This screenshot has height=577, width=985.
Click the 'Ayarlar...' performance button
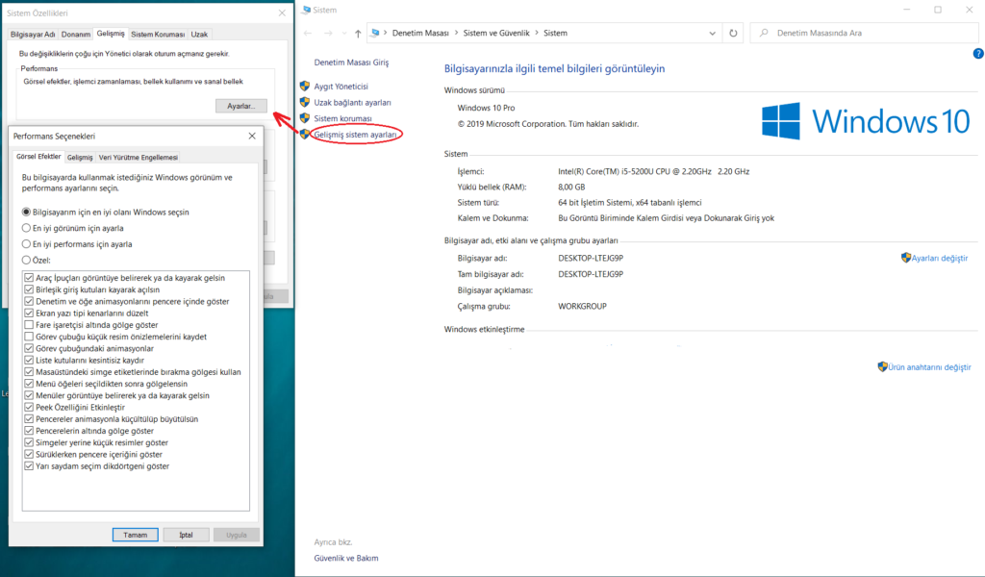240,105
